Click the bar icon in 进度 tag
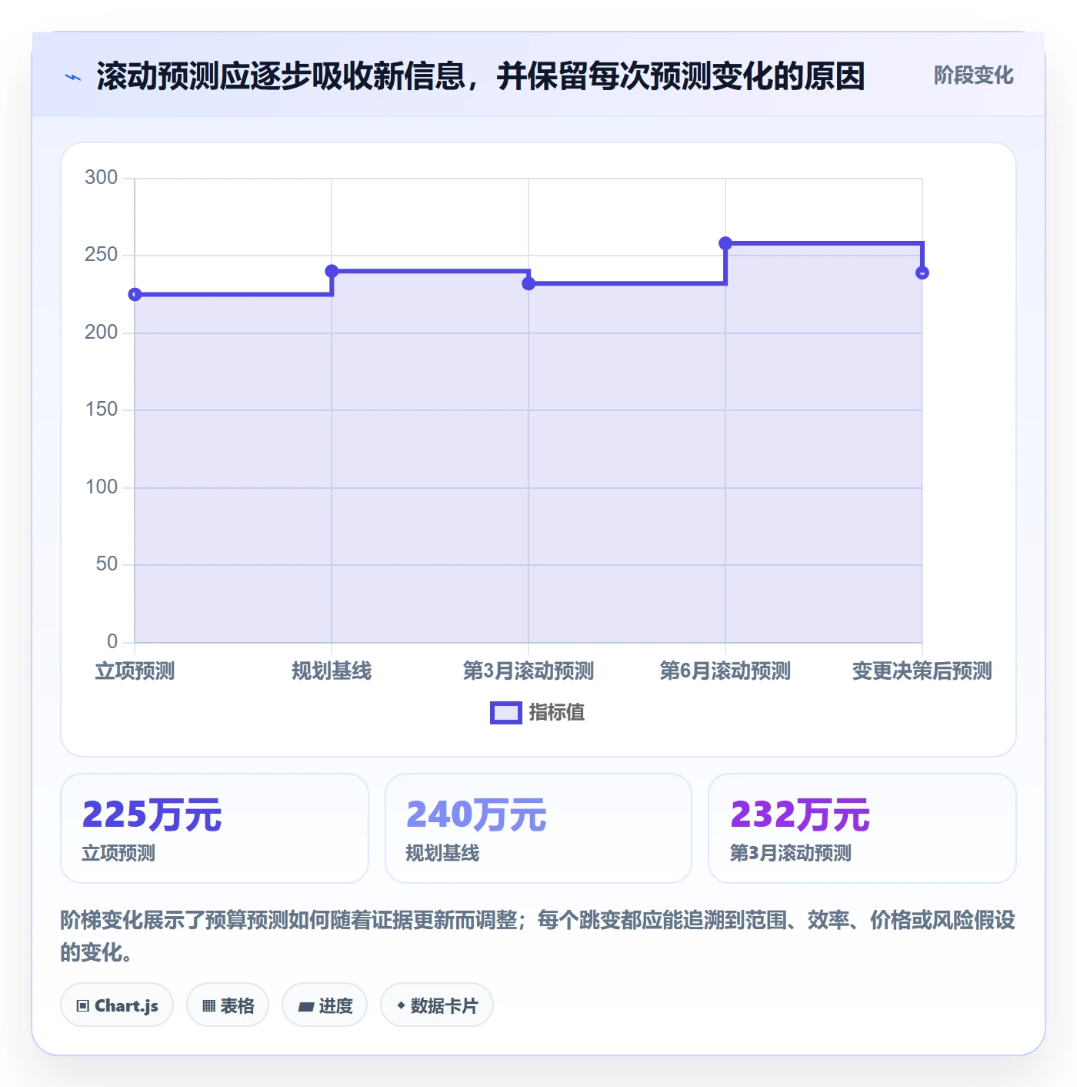 pos(305,1006)
